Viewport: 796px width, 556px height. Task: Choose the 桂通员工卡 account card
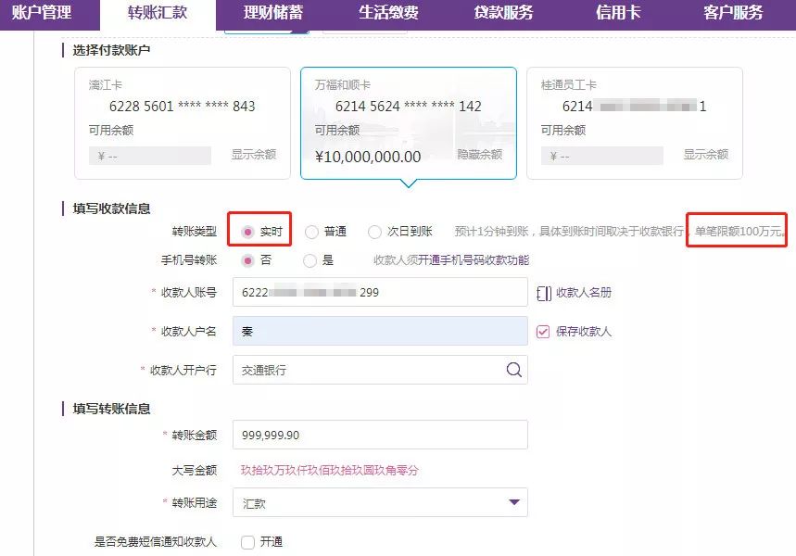(635, 123)
